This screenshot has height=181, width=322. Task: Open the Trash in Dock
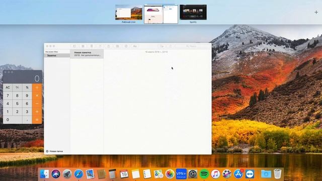click(x=277, y=174)
